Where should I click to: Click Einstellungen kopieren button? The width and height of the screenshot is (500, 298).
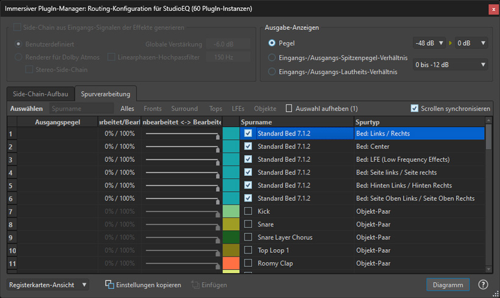tap(143, 285)
